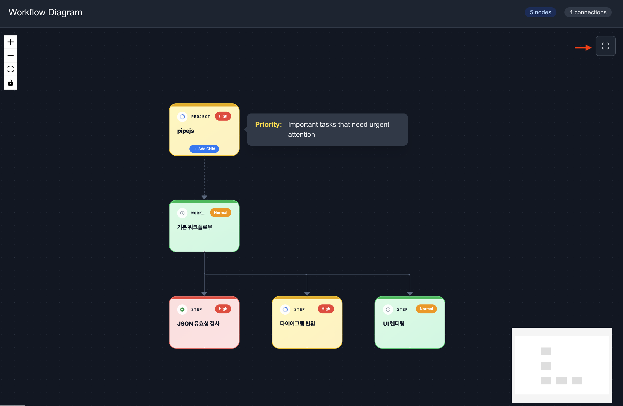Click the zoom out minus button
This screenshot has width=623, height=406.
(x=11, y=55)
